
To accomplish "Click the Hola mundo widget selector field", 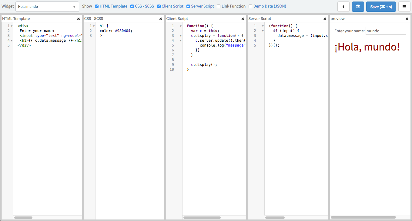I will tap(43, 6).
